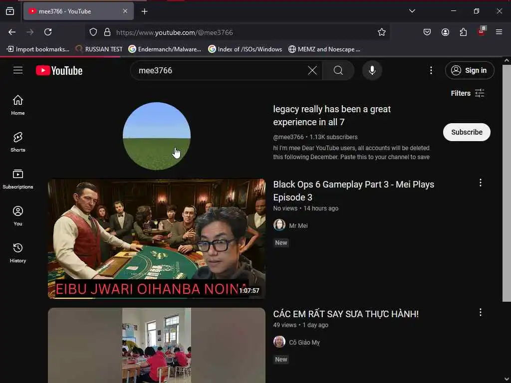
Task: Click the channel description starting 'hi I'm mee'
Action: [351, 153]
